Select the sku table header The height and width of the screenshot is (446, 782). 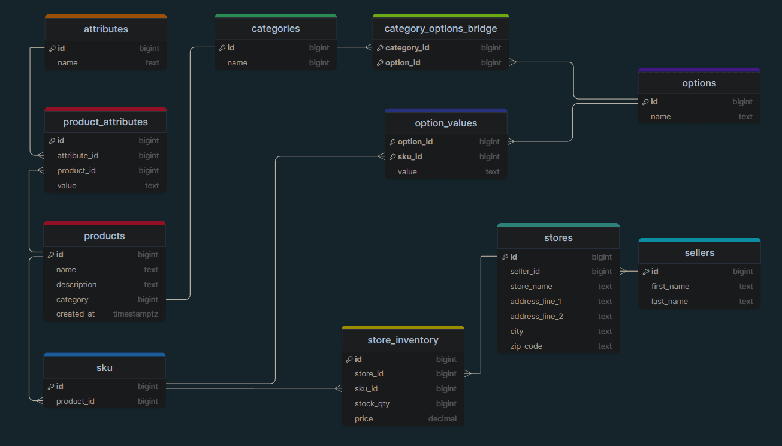(105, 368)
